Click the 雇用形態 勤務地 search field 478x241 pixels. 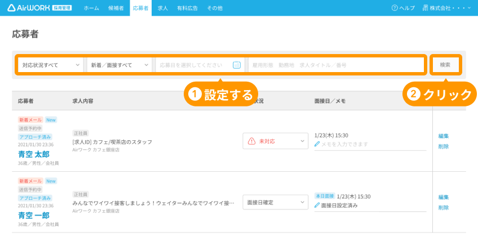[x=335, y=65]
